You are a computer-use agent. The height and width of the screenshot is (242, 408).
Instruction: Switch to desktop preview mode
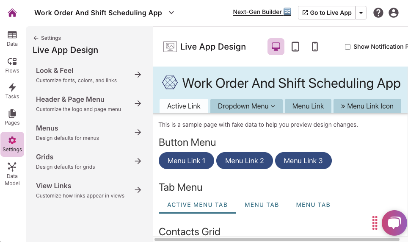click(x=276, y=47)
